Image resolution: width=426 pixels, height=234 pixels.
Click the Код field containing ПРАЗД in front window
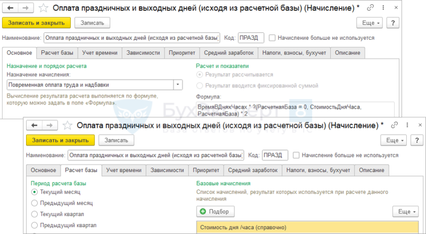[275, 155]
